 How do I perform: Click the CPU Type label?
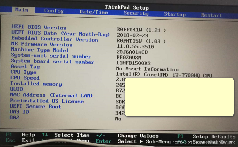23,72
